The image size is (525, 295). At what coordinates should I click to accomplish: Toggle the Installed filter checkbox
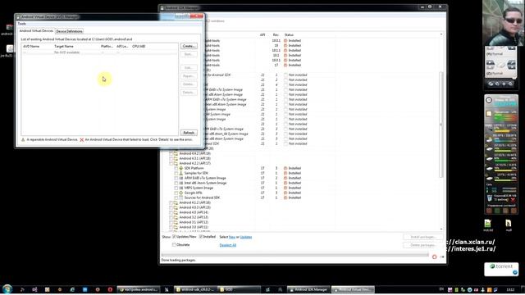pos(200,237)
